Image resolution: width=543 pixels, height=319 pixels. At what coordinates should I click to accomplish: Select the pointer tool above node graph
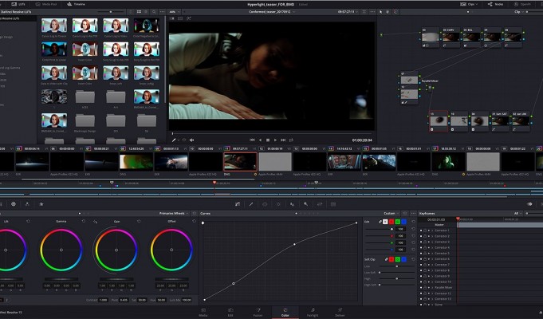(x=380, y=12)
